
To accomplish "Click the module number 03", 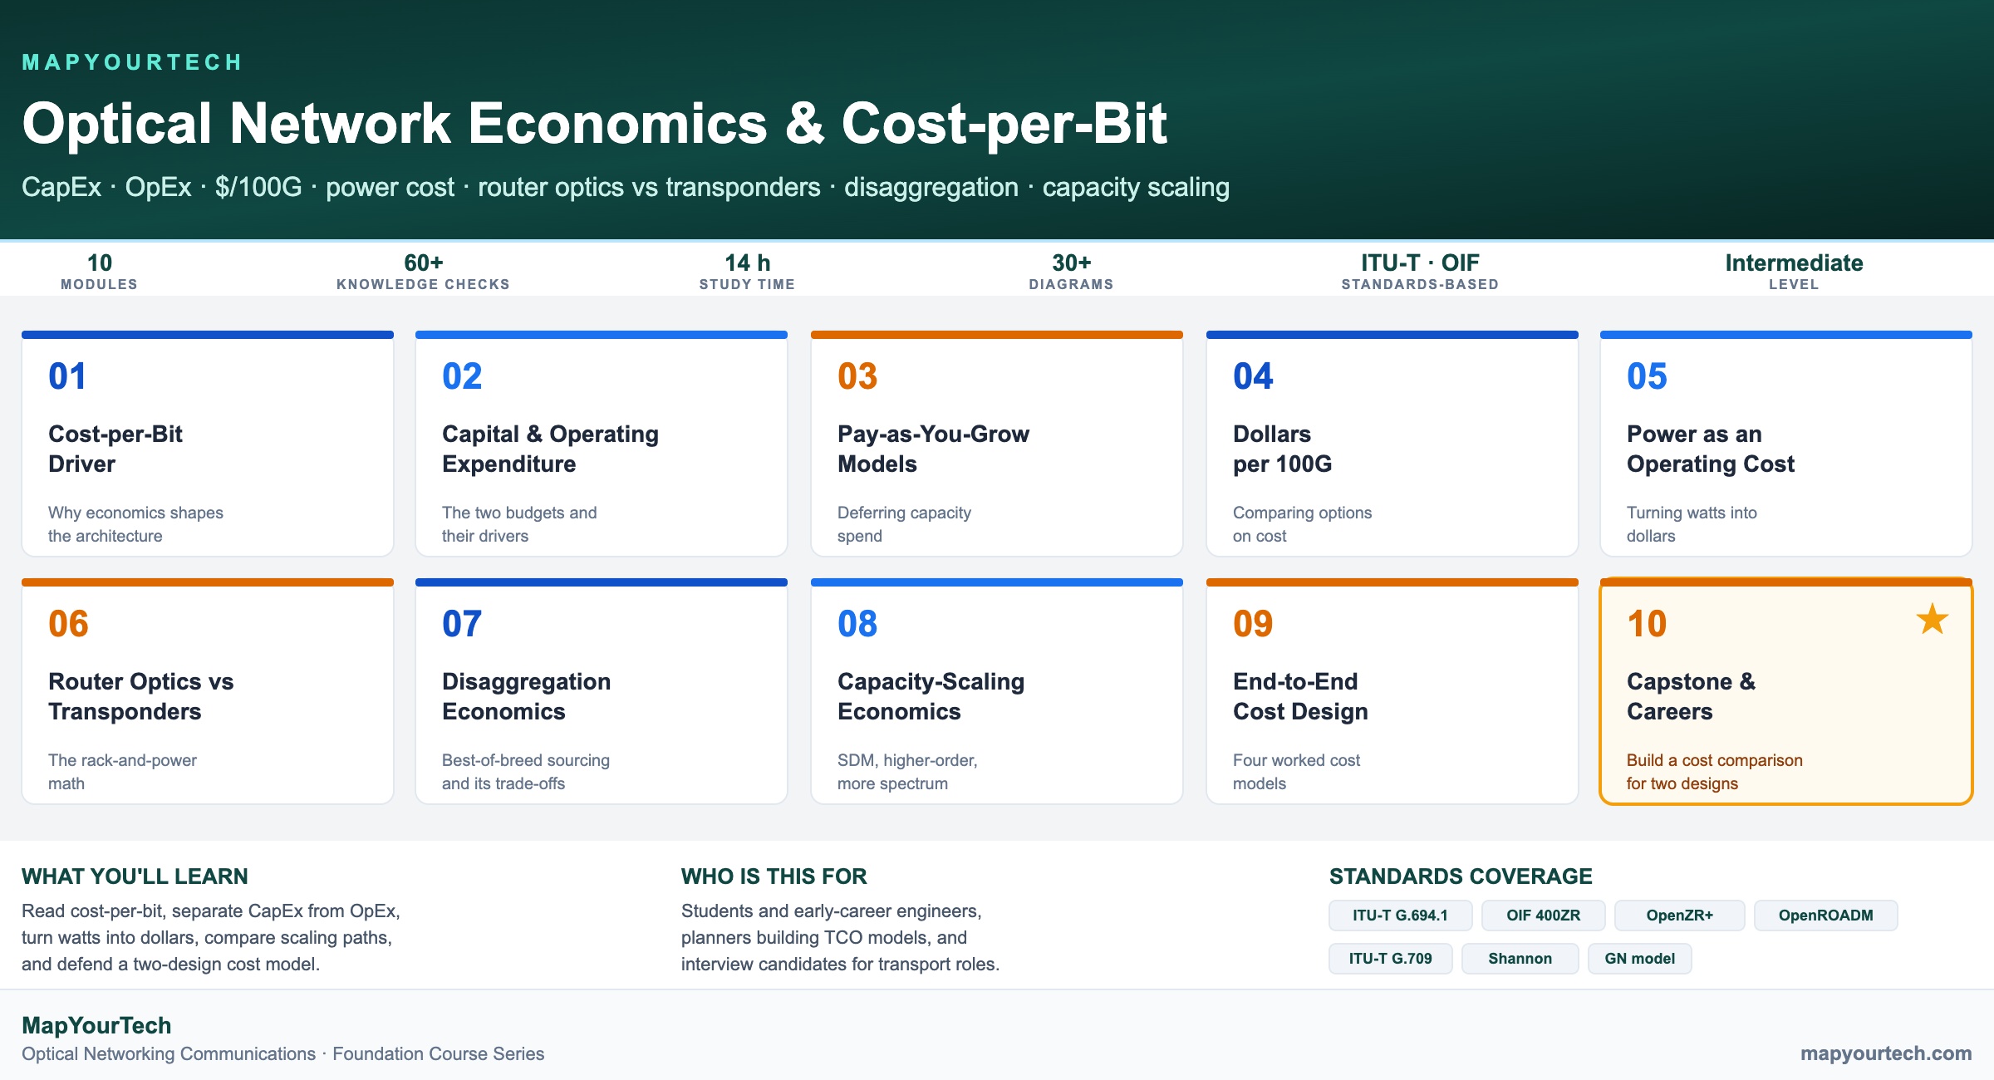I will 857,376.
